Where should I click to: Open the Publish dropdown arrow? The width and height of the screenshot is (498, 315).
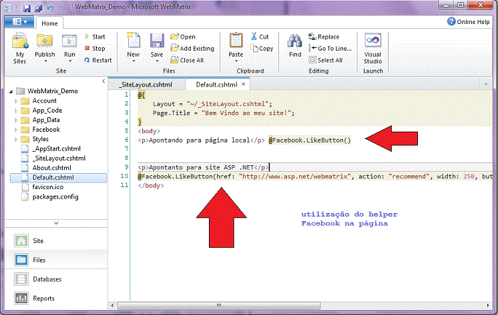(45, 61)
